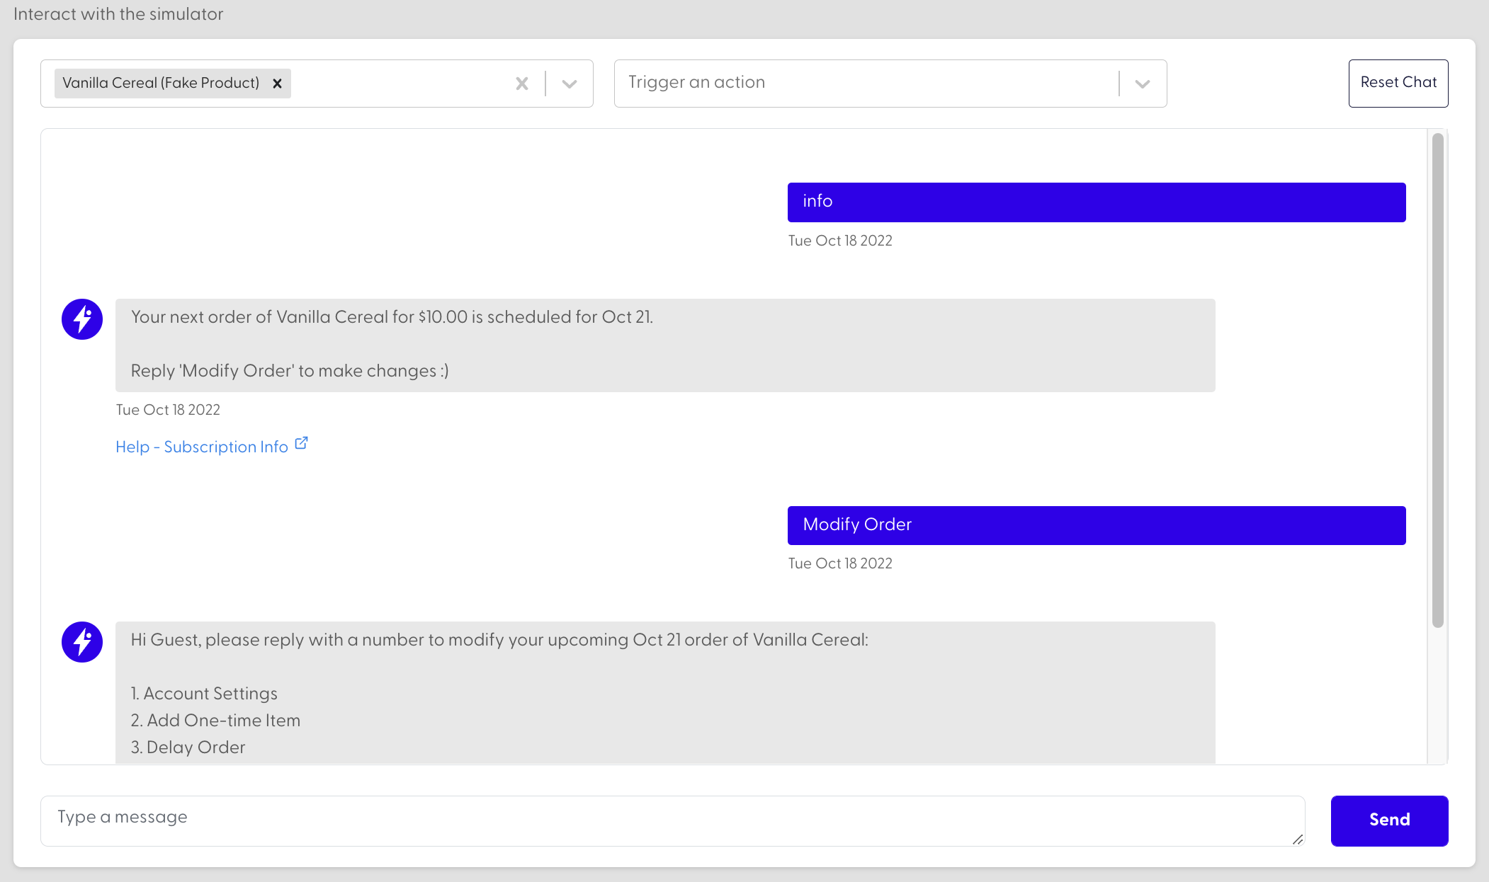Click the 'info' sent message bubble
The image size is (1489, 882).
[x=1097, y=202]
